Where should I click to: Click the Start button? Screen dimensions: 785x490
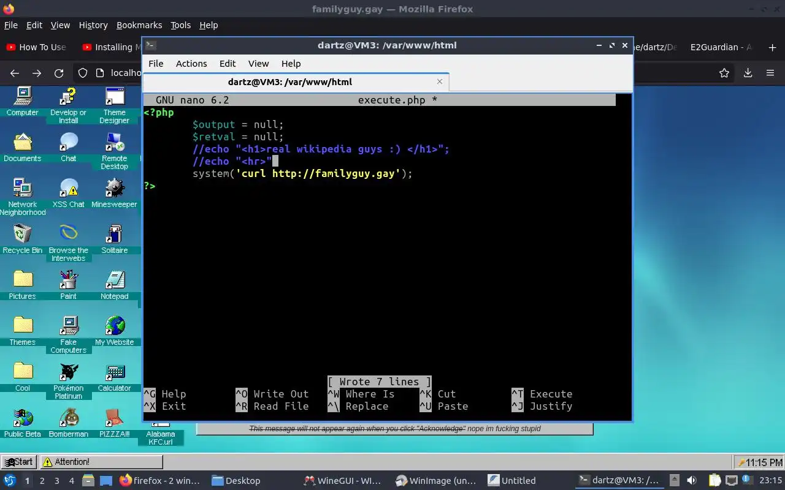[x=19, y=462]
